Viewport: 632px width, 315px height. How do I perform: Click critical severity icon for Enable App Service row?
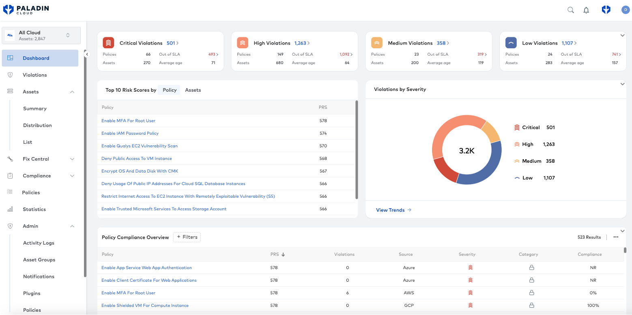(471, 268)
